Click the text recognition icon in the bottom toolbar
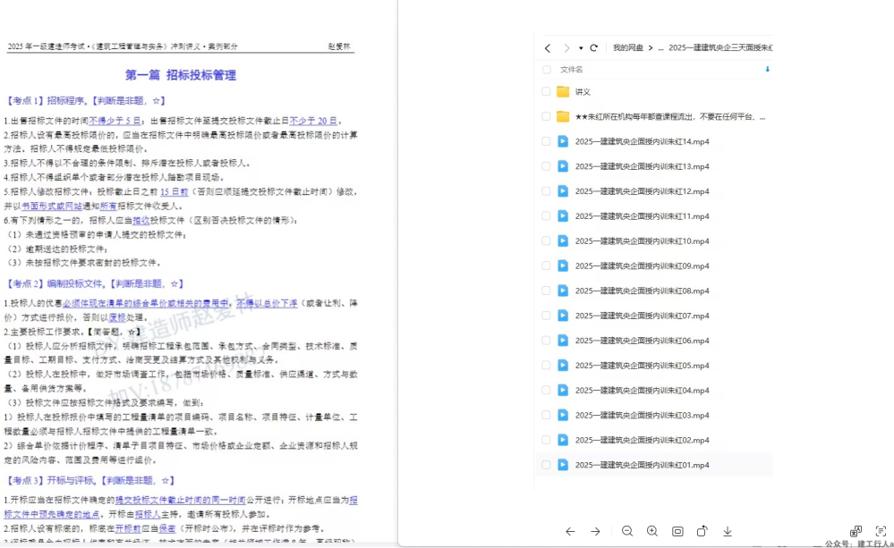The height and width of the screenshot is (548, 894). pos(881,532)
